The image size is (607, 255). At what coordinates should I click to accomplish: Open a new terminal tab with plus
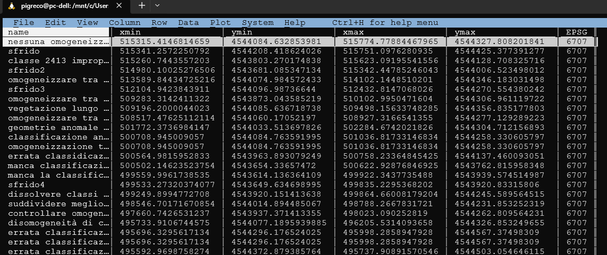point(142,5)
